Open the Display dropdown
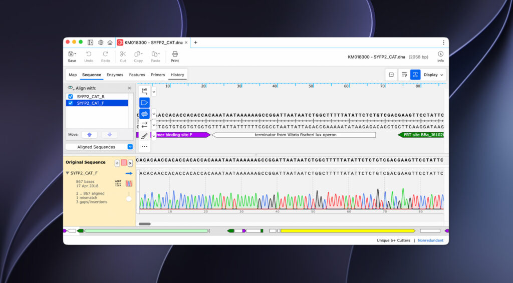The image size is (513, 283). 433,75
